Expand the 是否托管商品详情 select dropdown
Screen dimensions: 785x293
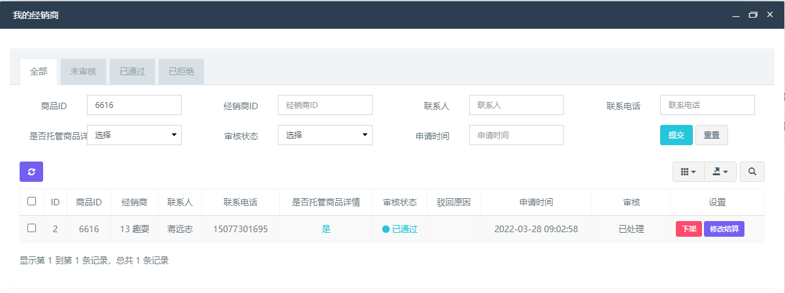134,135
